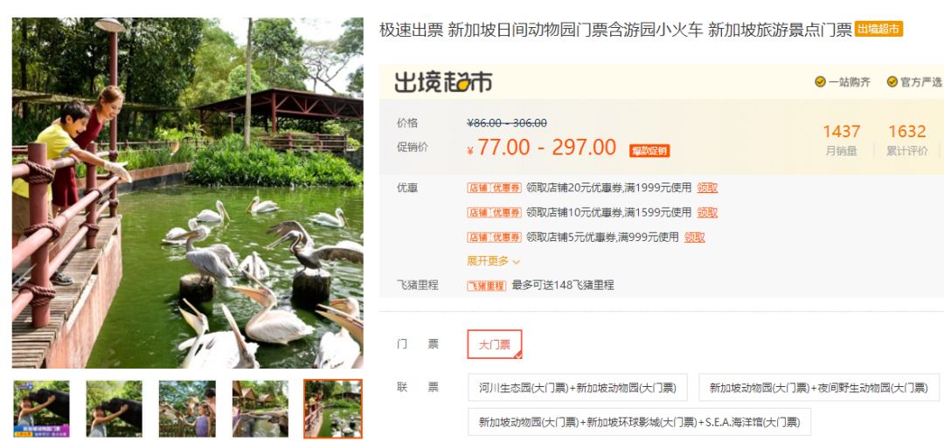Viewport: 944px width, 442px height.
Task: Claim the 20元 coupon 领取 link
Action: 707,188
